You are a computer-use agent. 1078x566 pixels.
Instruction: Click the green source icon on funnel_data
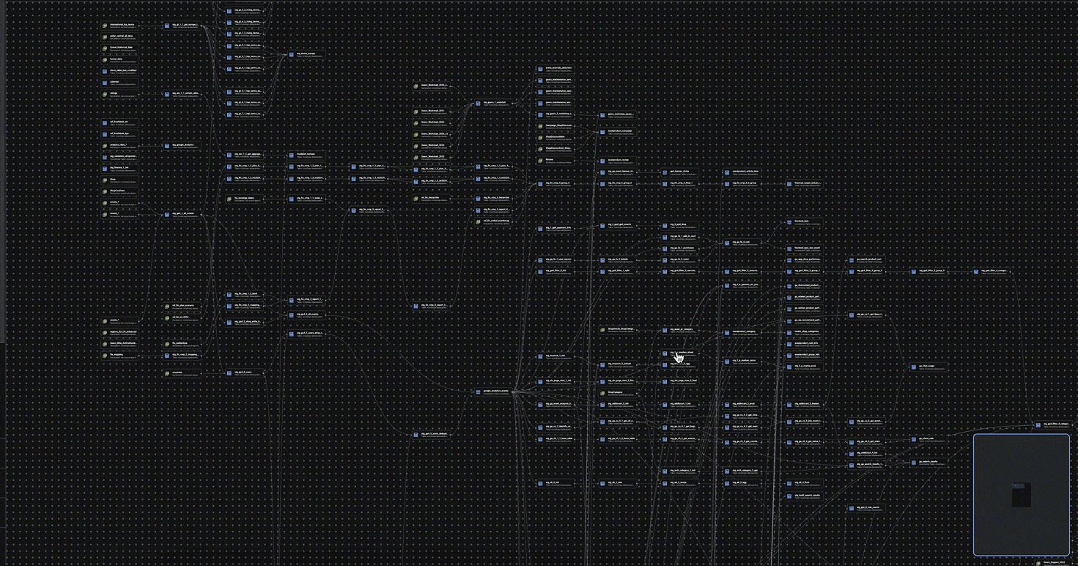[105, 58]
